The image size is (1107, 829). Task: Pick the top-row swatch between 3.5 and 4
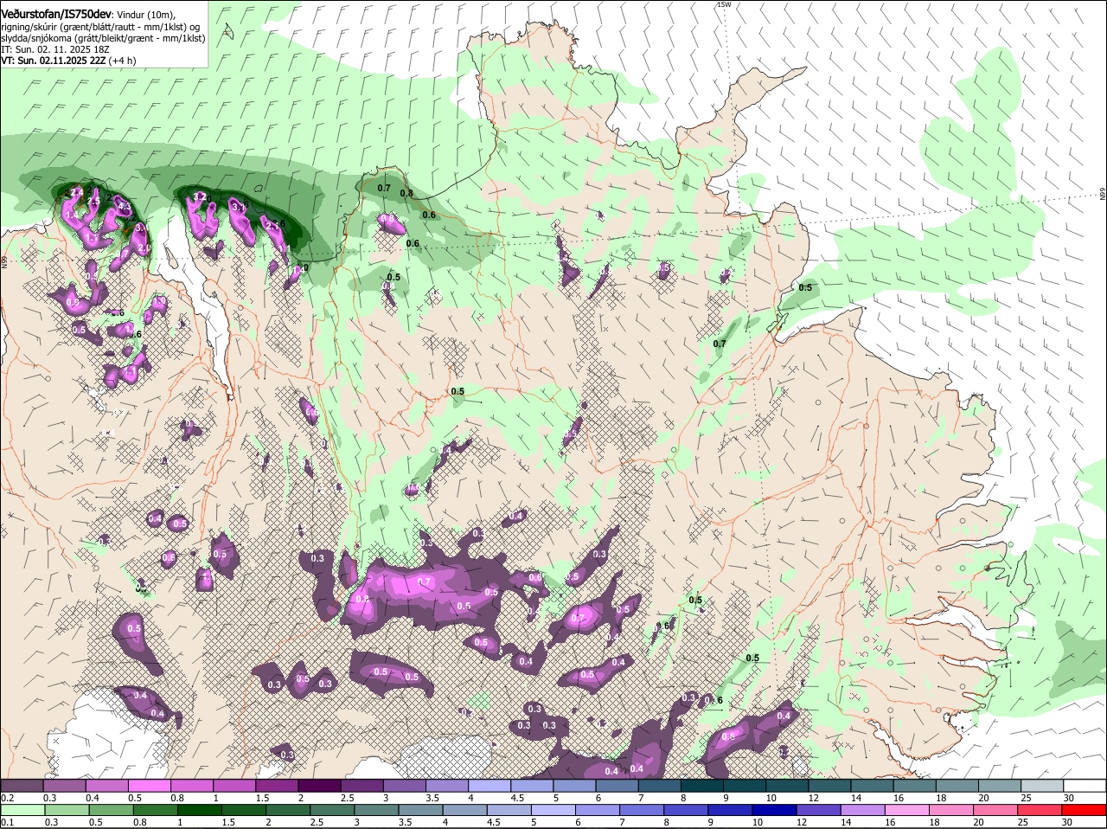pyautogui.click(x=447, y=785)
